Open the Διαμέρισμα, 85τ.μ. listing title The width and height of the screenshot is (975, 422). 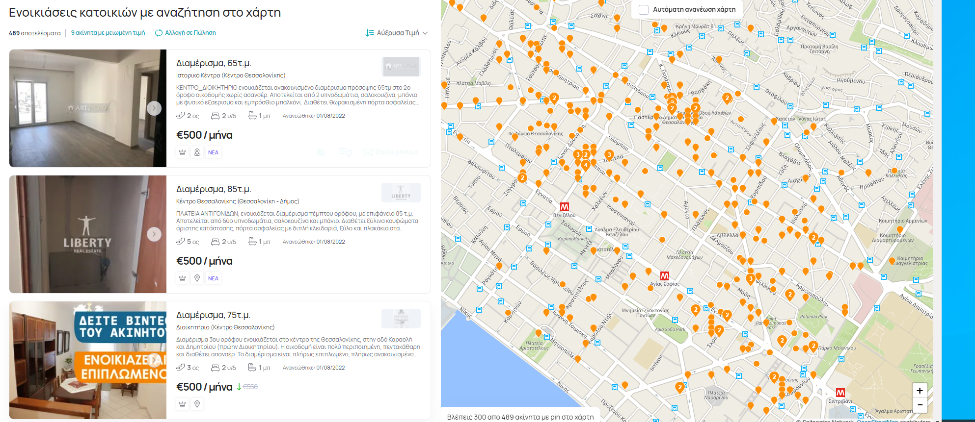pos(214,189)
